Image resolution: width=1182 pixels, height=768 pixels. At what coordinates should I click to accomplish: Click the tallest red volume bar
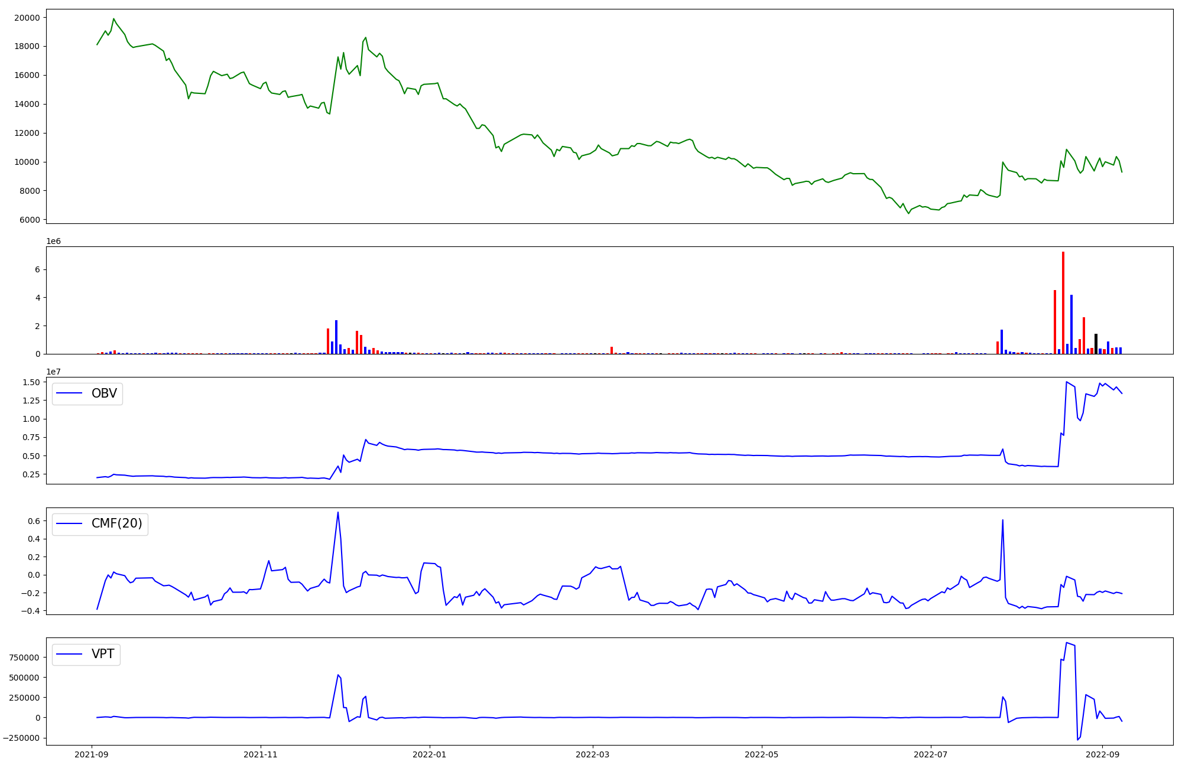coord(1063,302)
